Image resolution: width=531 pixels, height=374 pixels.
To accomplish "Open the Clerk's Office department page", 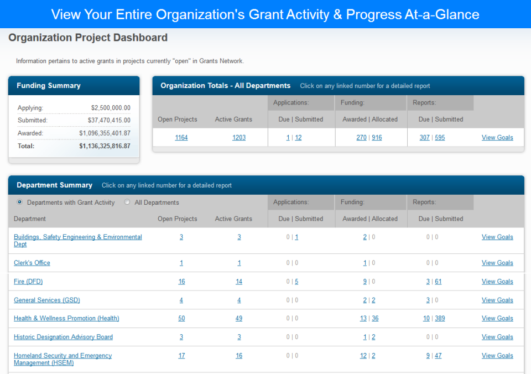I will click(x=32, y=263).
